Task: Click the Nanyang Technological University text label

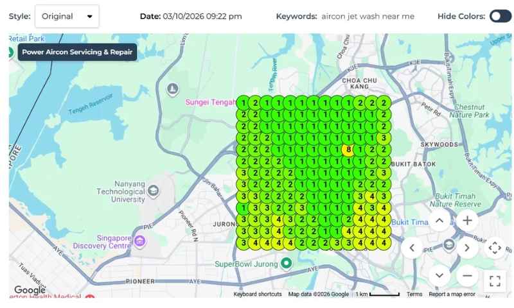Action: [121, 191]
